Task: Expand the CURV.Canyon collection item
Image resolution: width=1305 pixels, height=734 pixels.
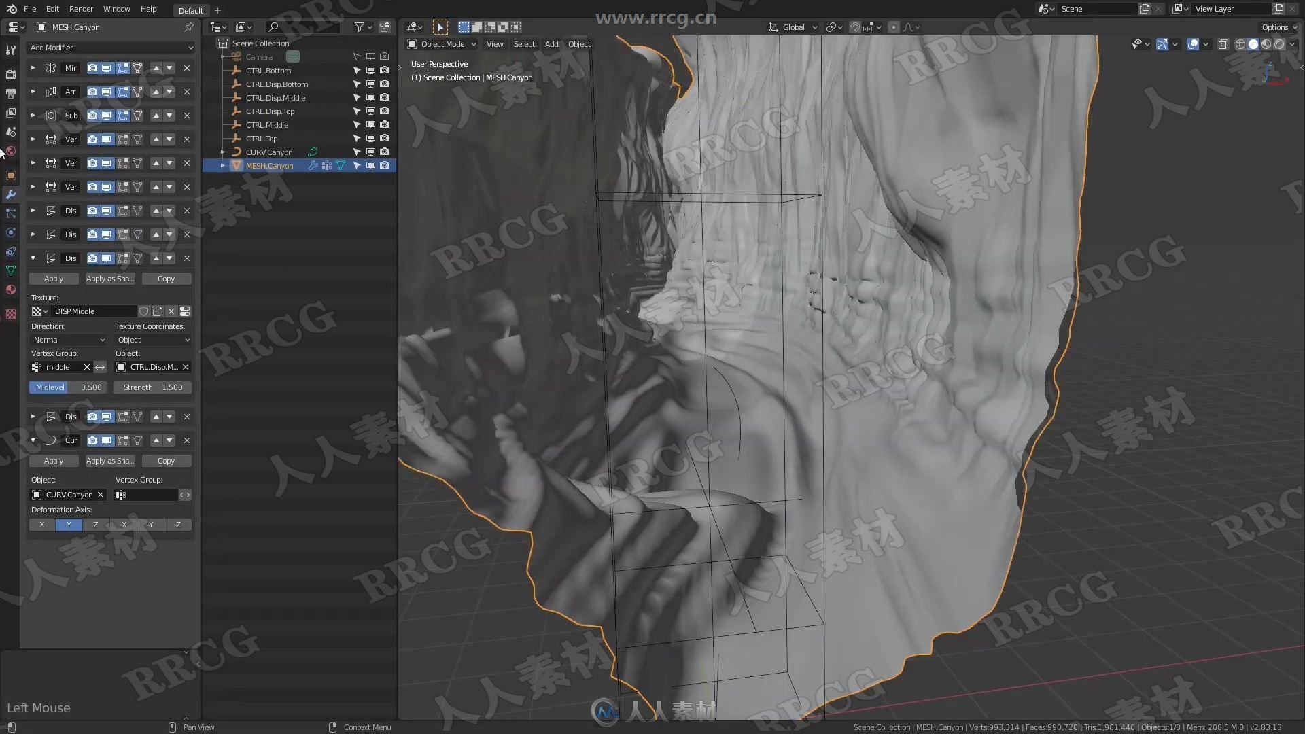Action: [x=223, y=152]
